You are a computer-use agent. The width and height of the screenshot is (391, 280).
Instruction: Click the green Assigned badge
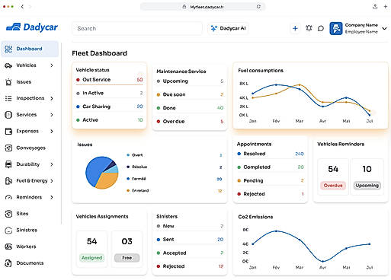[x=91, y=258]
